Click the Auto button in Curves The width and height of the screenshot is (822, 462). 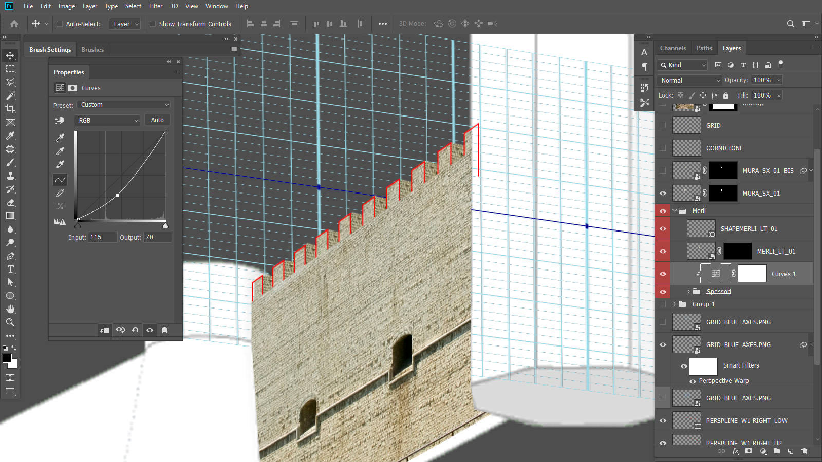tap(157, 120)
